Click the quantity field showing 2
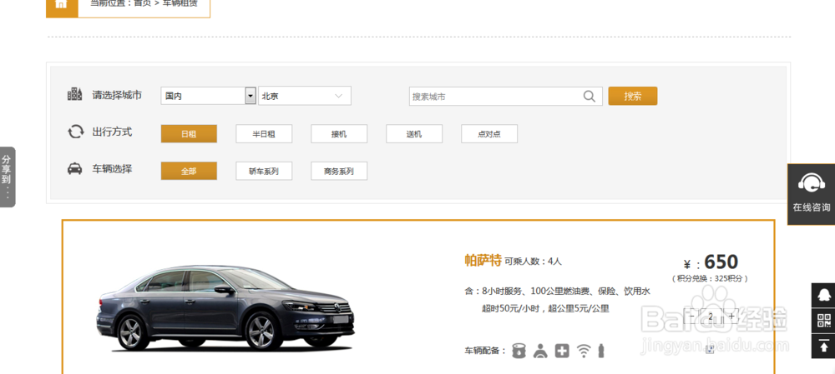Viewport: 835px width, 374px height. 711,316
